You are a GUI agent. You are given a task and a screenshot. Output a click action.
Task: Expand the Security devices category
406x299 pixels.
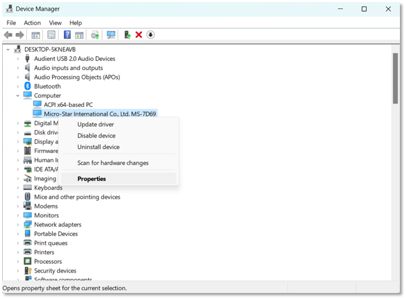click(18, 270)
